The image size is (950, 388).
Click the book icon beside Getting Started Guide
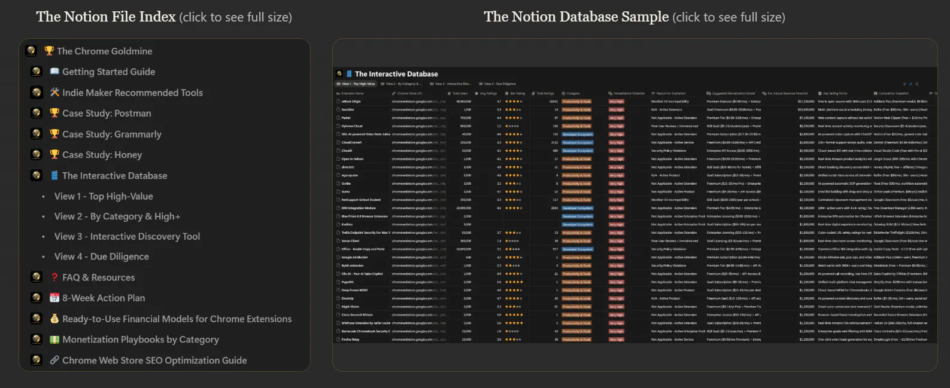(54, 71)
